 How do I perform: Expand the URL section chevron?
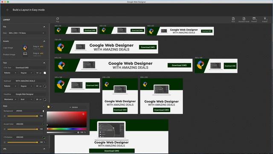[44, 149]
